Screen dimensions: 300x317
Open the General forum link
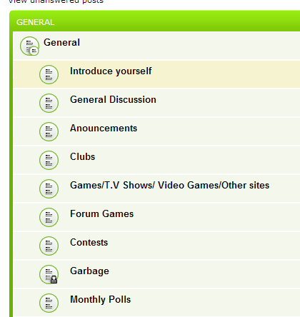61,43
